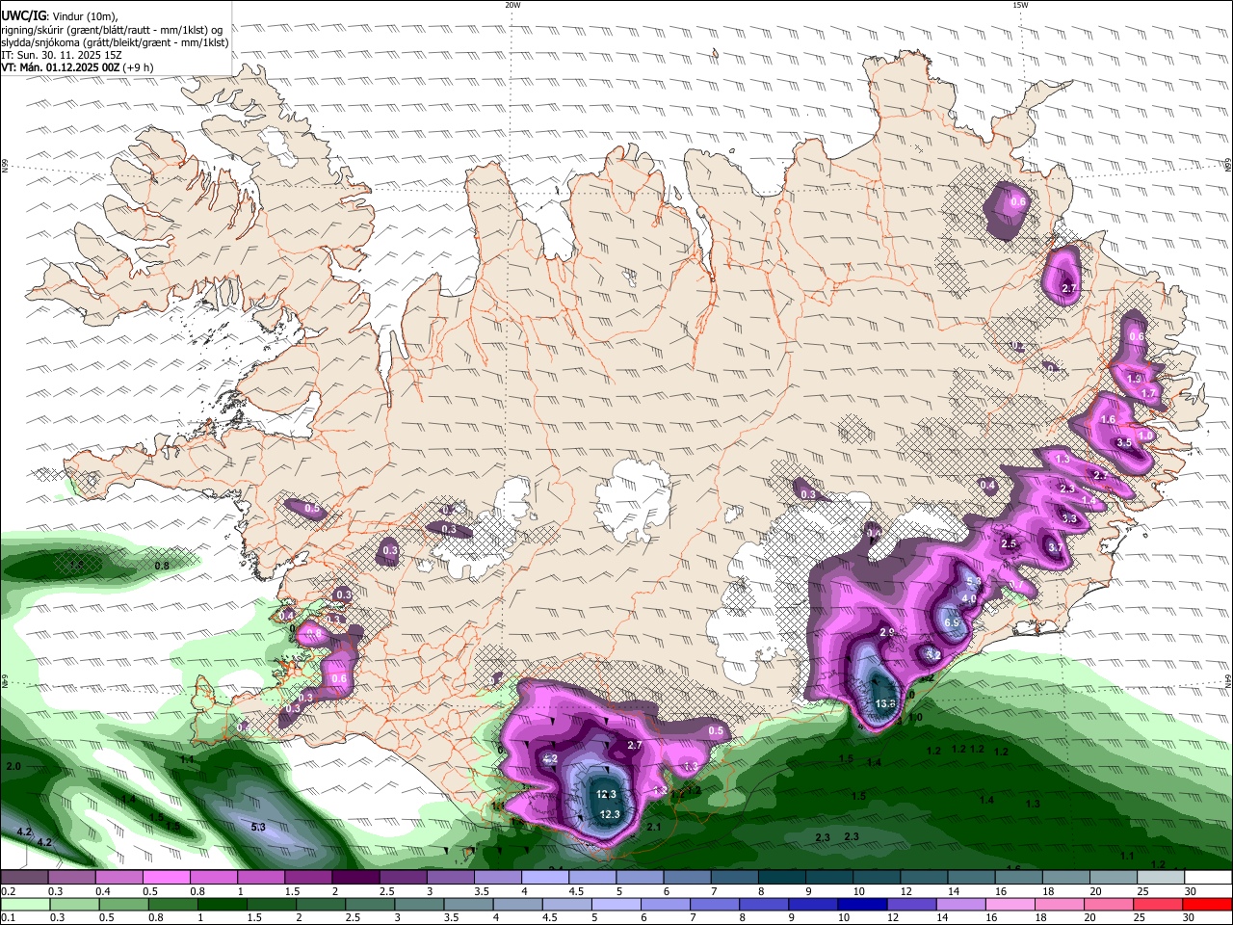Click the 13.8 precipitation value on the southeast coast
This screenshot has width=1233, height=925.
click(886, 703)
